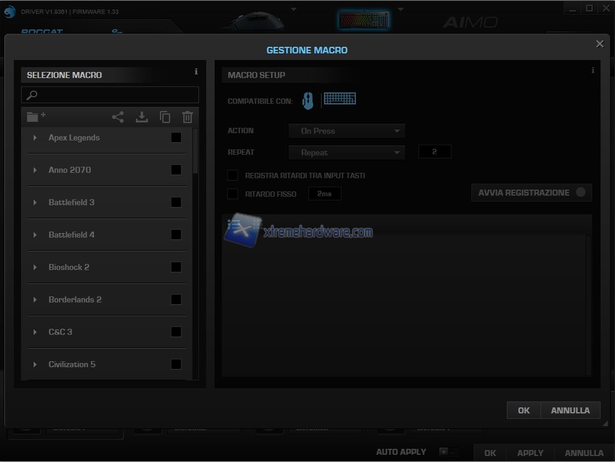Click the Macro Setup info icon
The width and height of the screenshot is (615, 462).
tap(593, 71)
